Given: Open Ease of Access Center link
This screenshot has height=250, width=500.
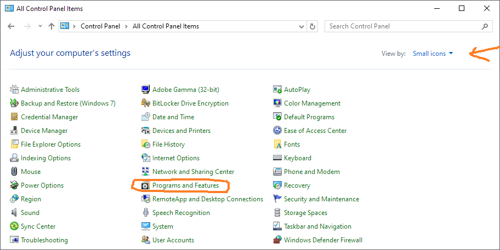Looking at the screenshot, I should 315,131.
